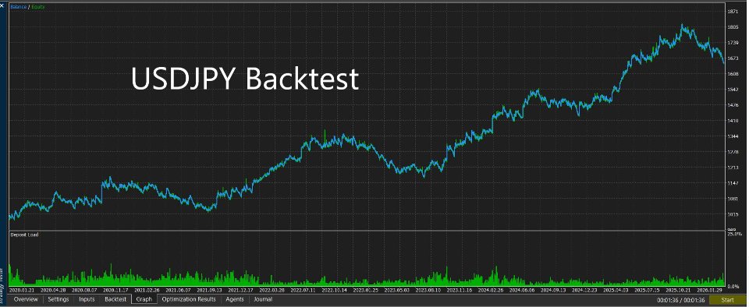Click the 1608 axis value

point(733,74)
